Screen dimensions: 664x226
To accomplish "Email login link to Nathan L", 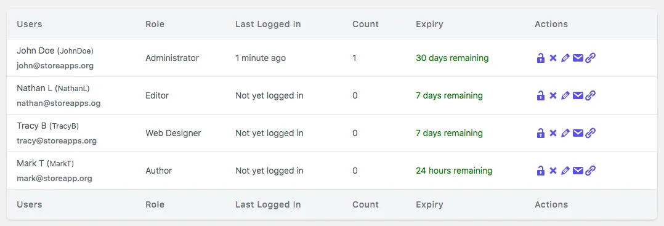I will coord(578,95).
